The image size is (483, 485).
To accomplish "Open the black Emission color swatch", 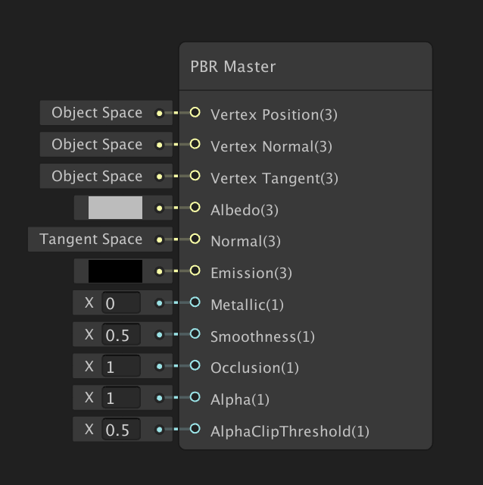I will (115, 271).
